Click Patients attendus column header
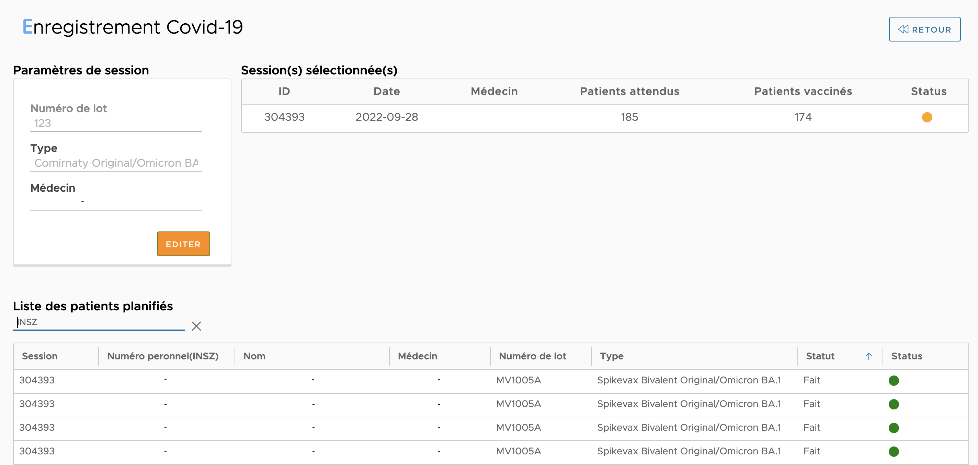Viewport: 978px width, 465px height. (x=629, y=92)
